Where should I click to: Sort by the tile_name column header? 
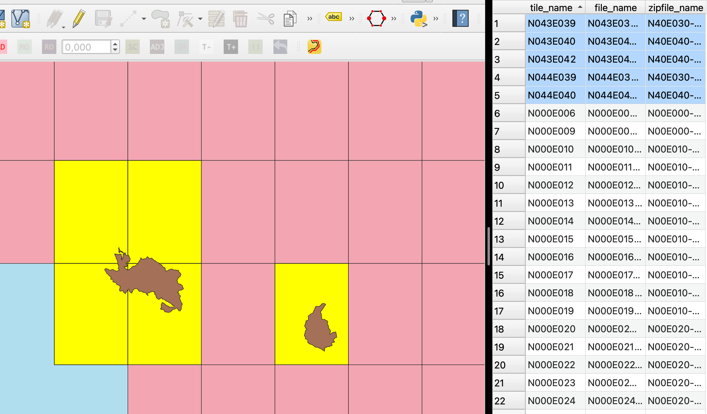(551, 8)
